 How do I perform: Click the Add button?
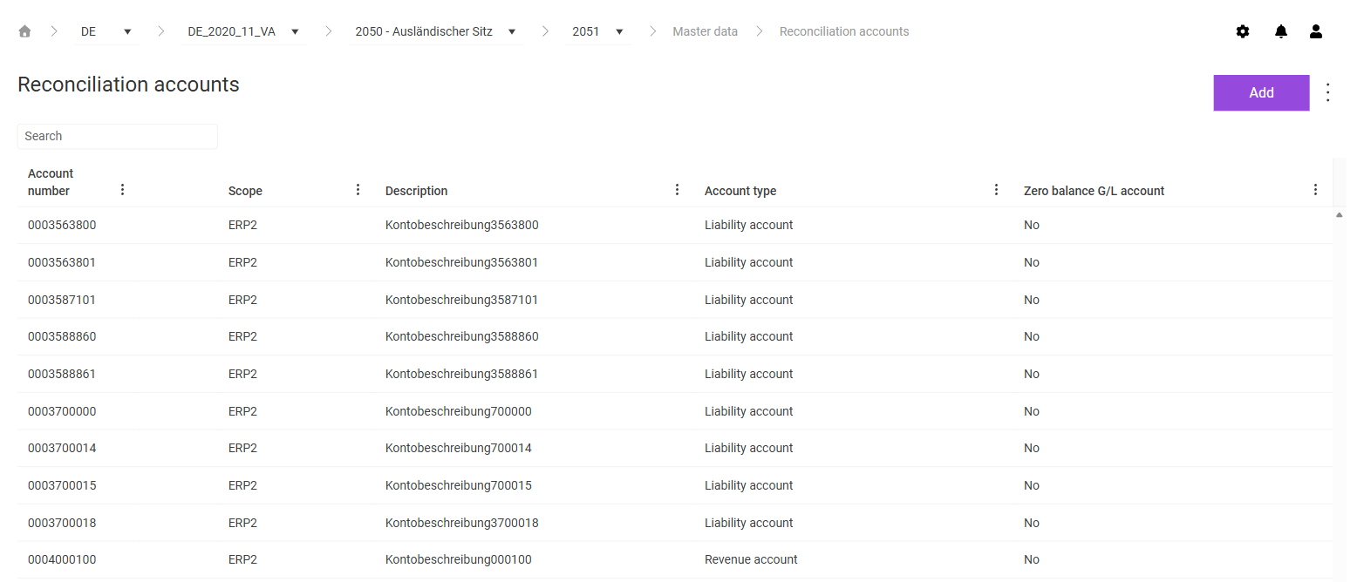(x=1261, y=92)
